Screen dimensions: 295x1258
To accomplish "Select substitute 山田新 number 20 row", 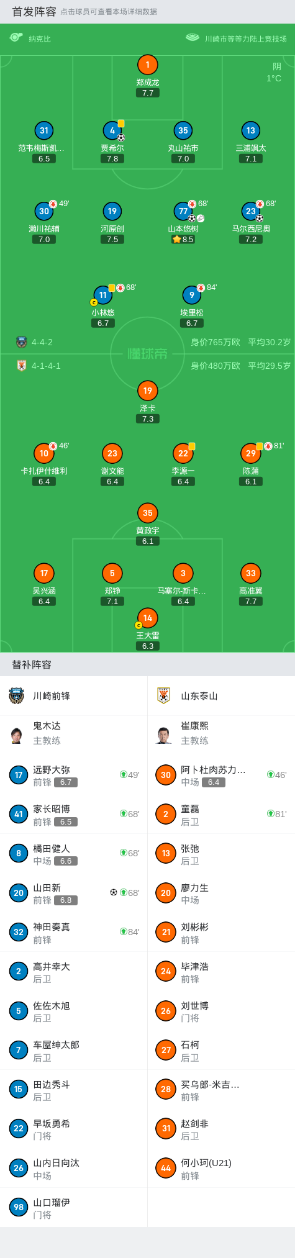I will pos(74,893).
